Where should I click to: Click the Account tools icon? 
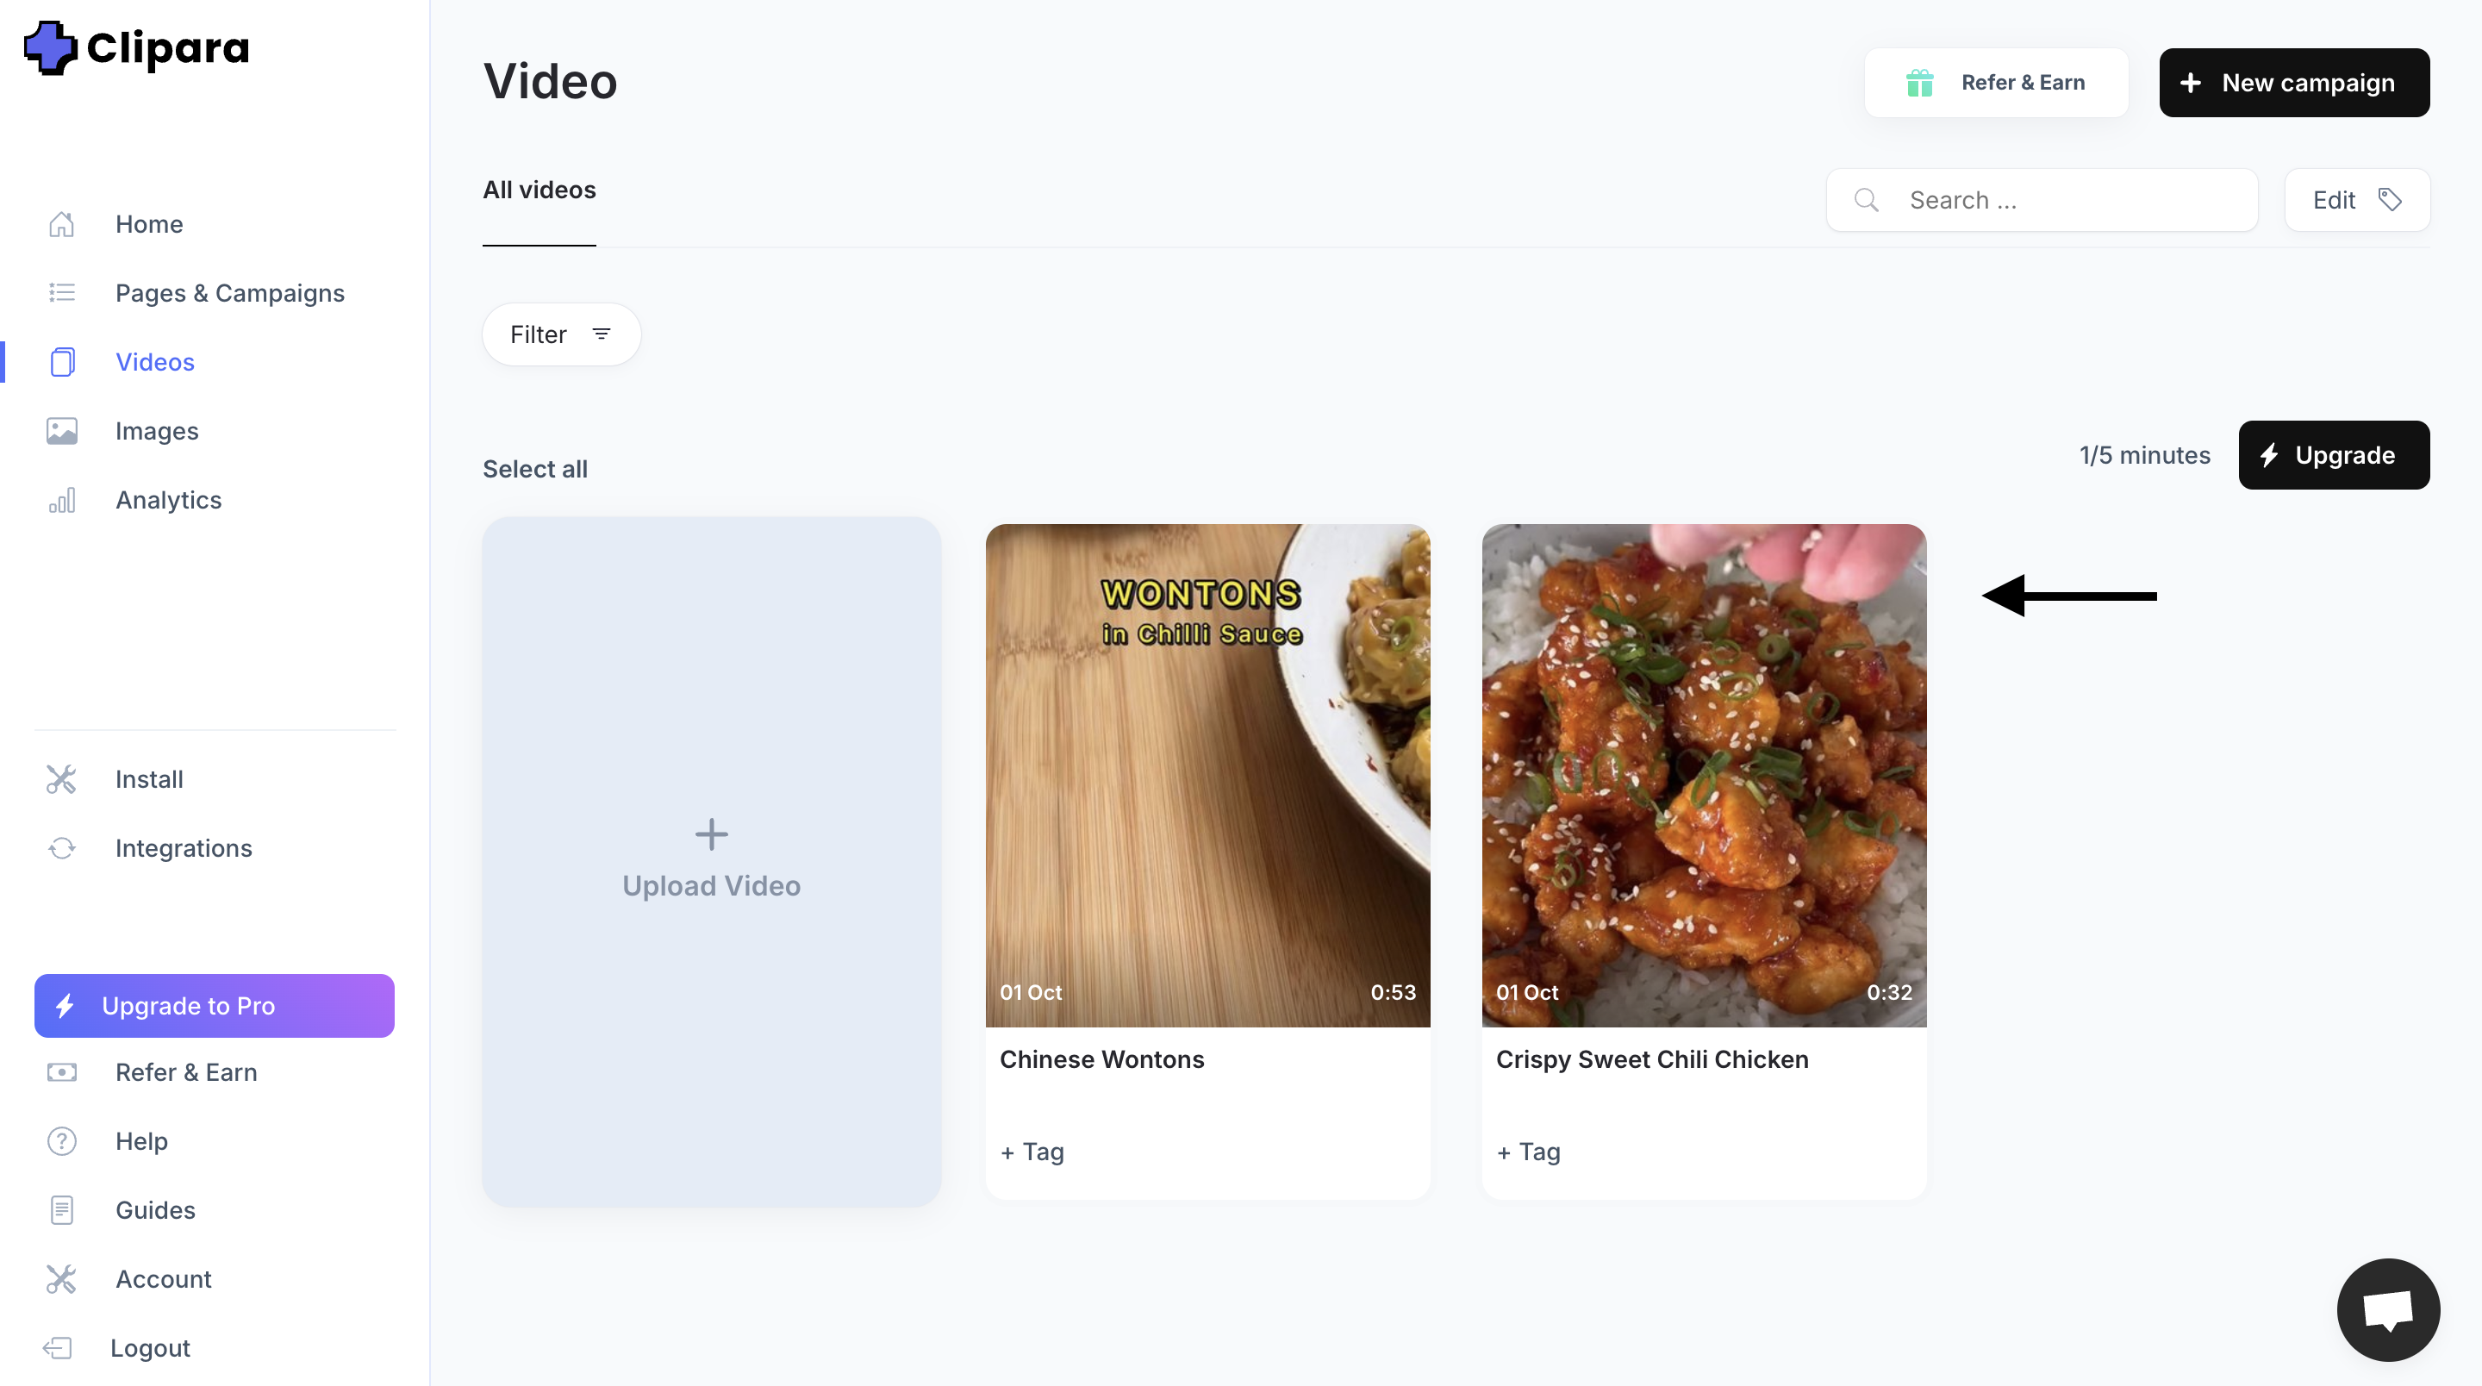click(62, 1279)
